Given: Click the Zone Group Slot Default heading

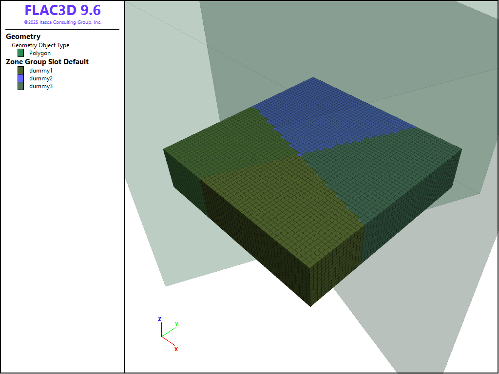Looking at the screenshot, I should (47, 62).
